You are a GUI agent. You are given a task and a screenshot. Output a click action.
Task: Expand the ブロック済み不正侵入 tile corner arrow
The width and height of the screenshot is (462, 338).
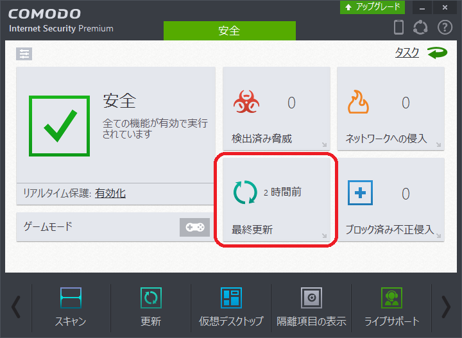pyautogui.click(x=438, y=235)
